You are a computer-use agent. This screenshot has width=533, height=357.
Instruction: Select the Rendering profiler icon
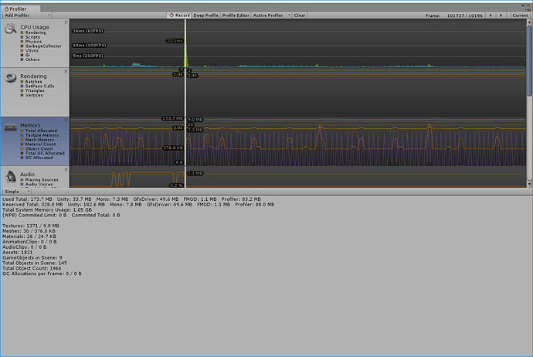[10, 78]
